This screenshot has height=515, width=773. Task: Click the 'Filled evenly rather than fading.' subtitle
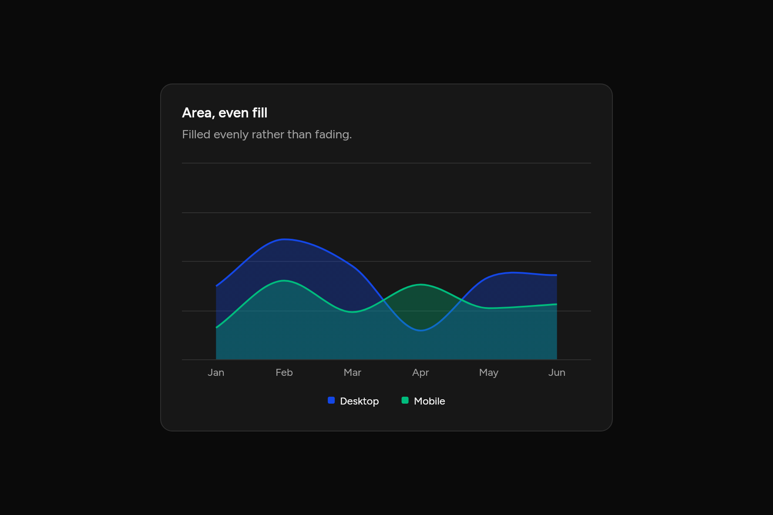tap(267, 134)
